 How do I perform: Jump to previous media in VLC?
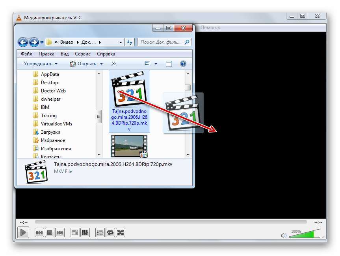(39, 233)
